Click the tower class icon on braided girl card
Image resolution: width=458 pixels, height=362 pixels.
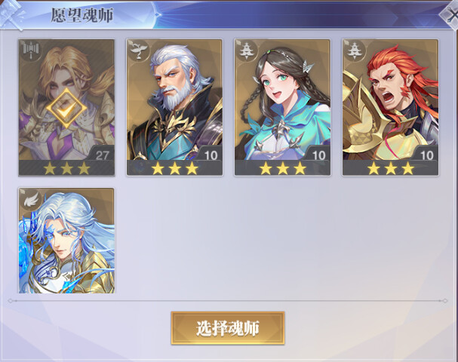click(247, 50)
